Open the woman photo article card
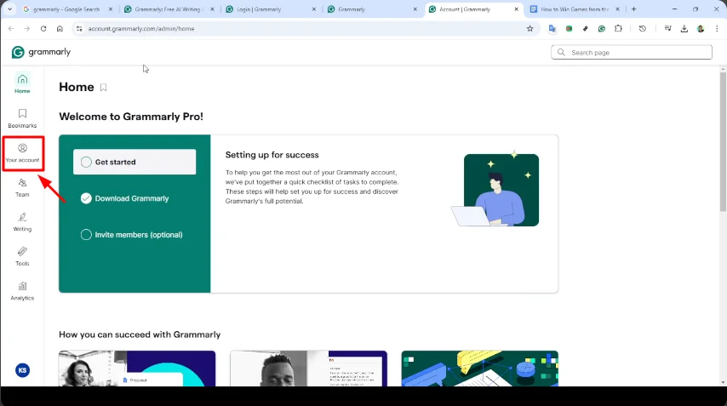The height and width of the screenshot is (406, 727). point(137,369)
